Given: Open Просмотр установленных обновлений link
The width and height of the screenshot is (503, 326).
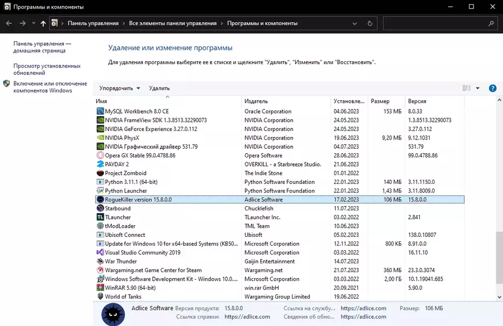Looking at the screenshot, I should click(x=47, y=69).
